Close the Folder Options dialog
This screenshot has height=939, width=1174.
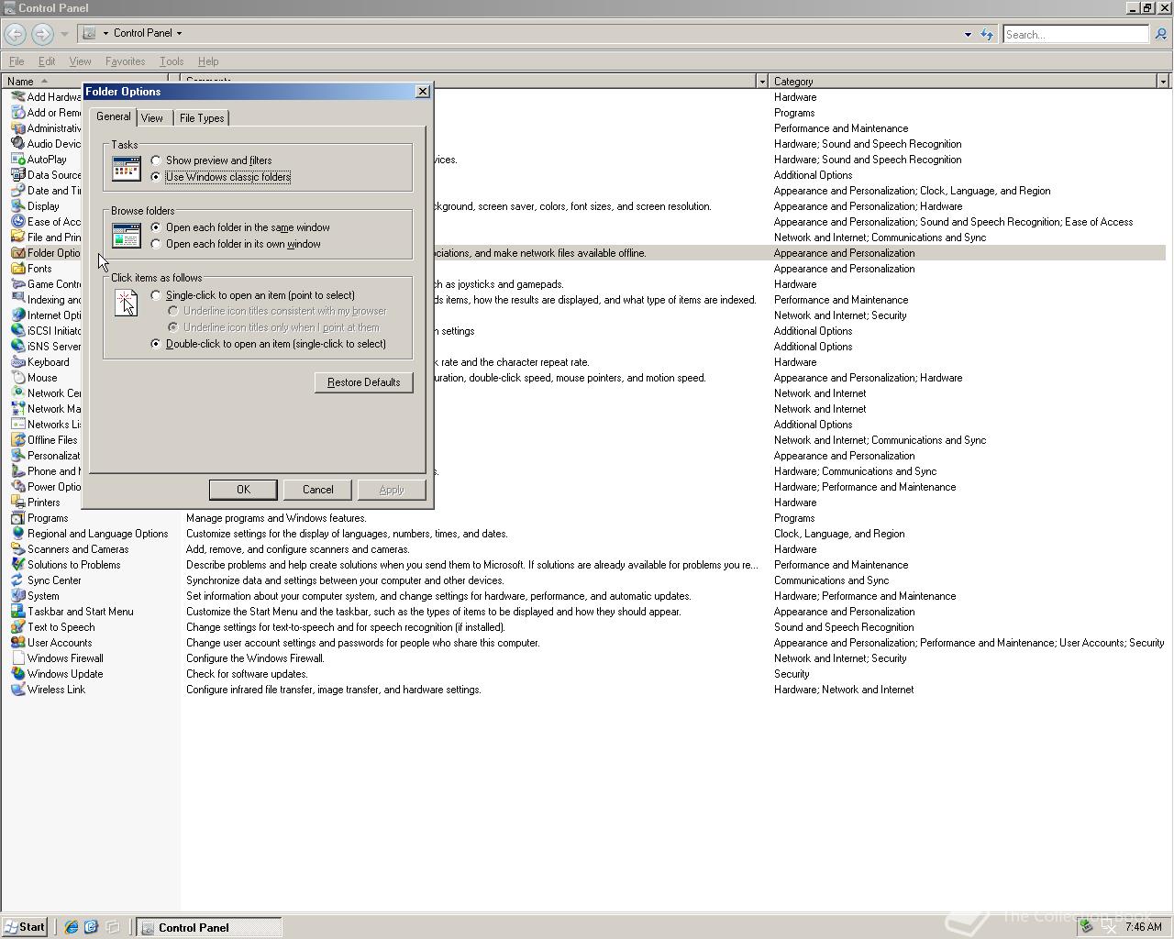tap(423, 91)
